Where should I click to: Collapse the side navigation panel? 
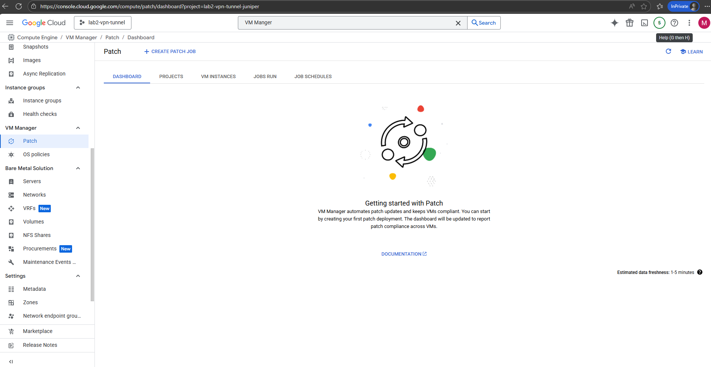tap(11, 361)
